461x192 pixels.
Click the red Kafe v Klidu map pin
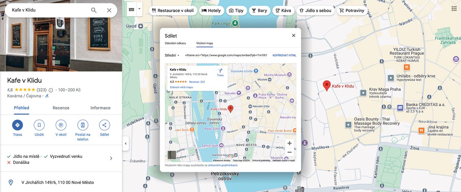(x=327, y=86)
